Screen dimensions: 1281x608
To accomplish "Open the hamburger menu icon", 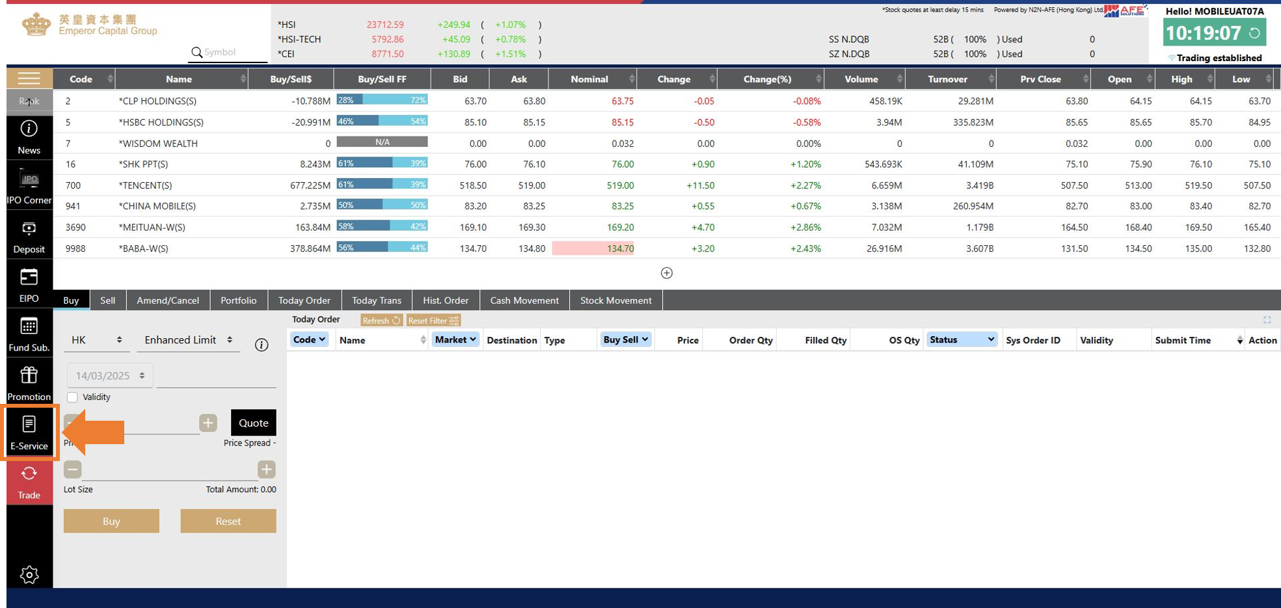I will (x=29, y=79).
